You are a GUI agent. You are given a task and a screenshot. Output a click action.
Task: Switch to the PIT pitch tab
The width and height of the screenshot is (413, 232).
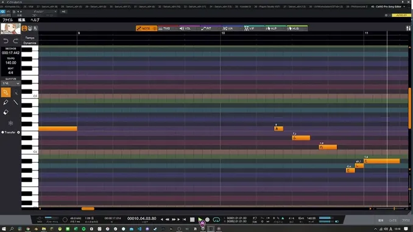(x=211, y=28)
